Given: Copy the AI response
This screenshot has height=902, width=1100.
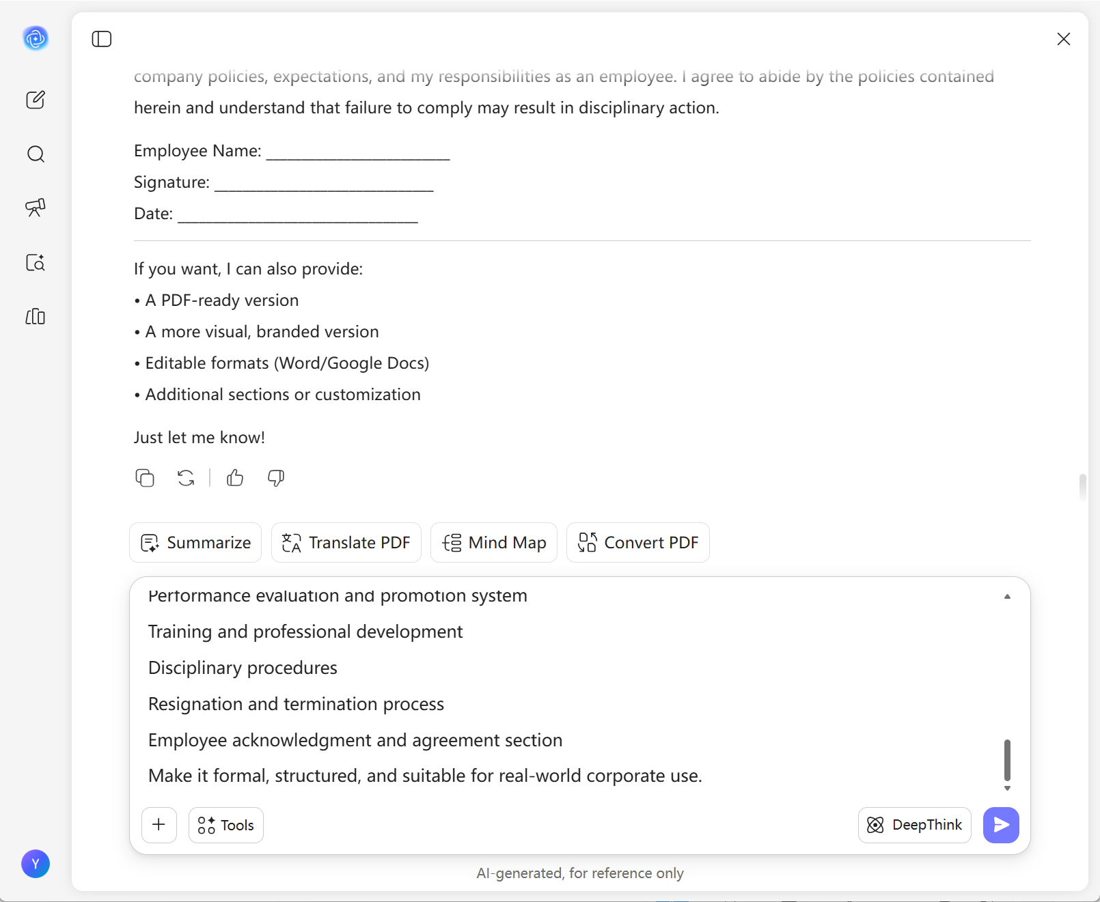Looking at the screenshot, I should (x=145, y=478).
